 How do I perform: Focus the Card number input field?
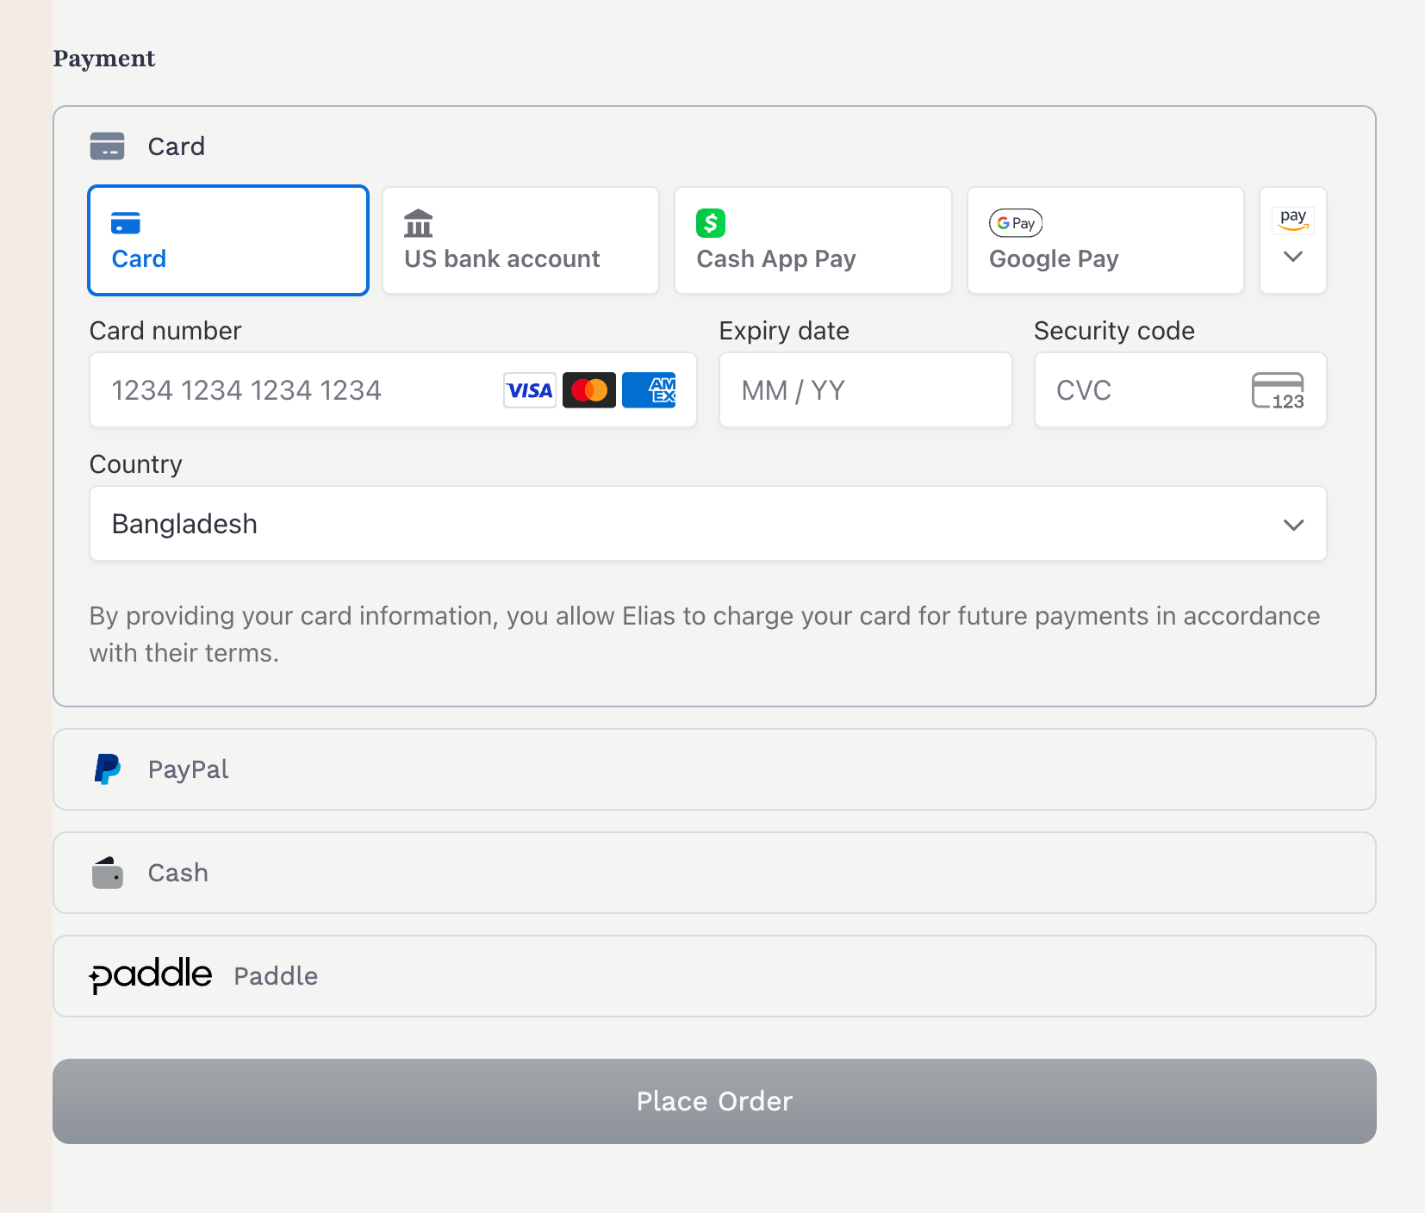tap(293, 390)
